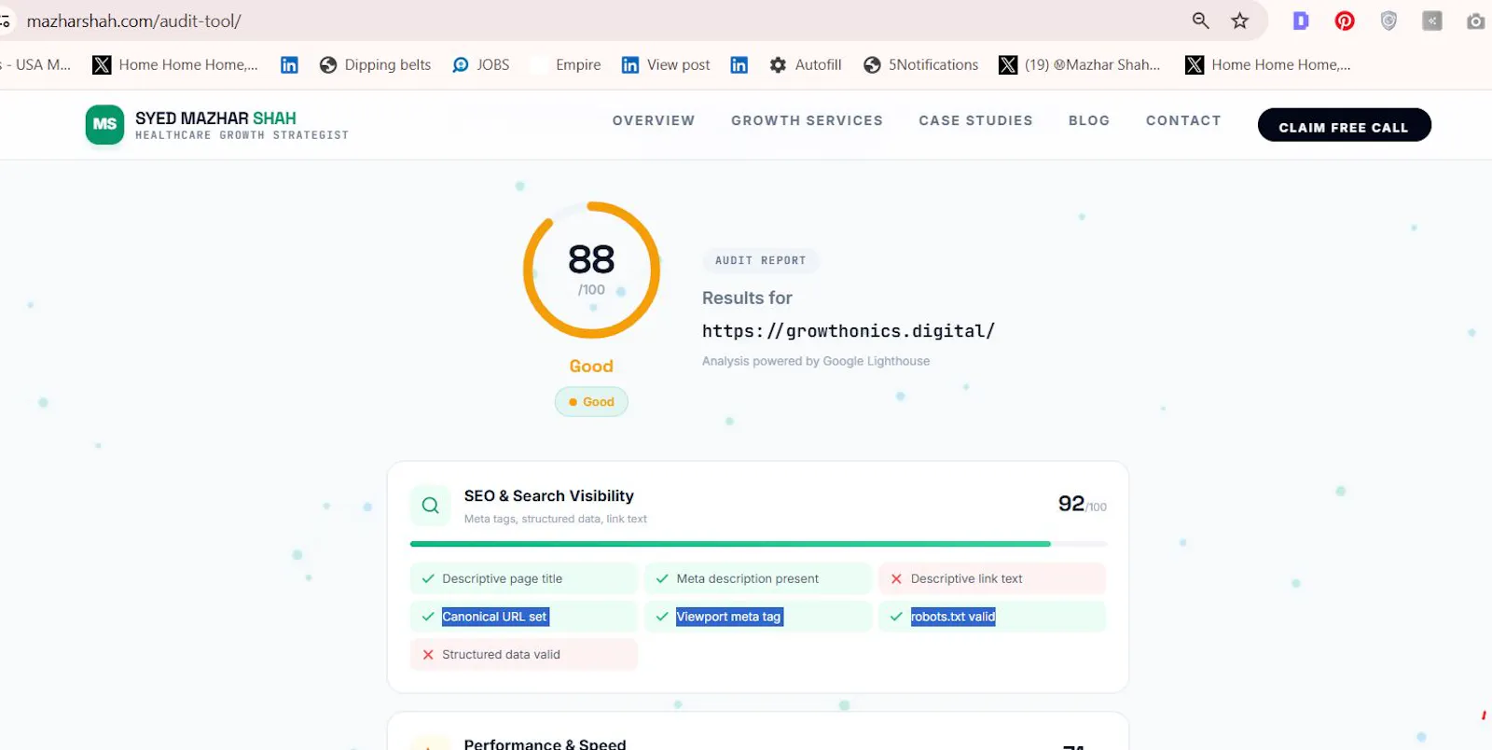This screenshot has height=750, width=1492.
Task: Click the SEO score green progress bar
Action: coord(730,544)
